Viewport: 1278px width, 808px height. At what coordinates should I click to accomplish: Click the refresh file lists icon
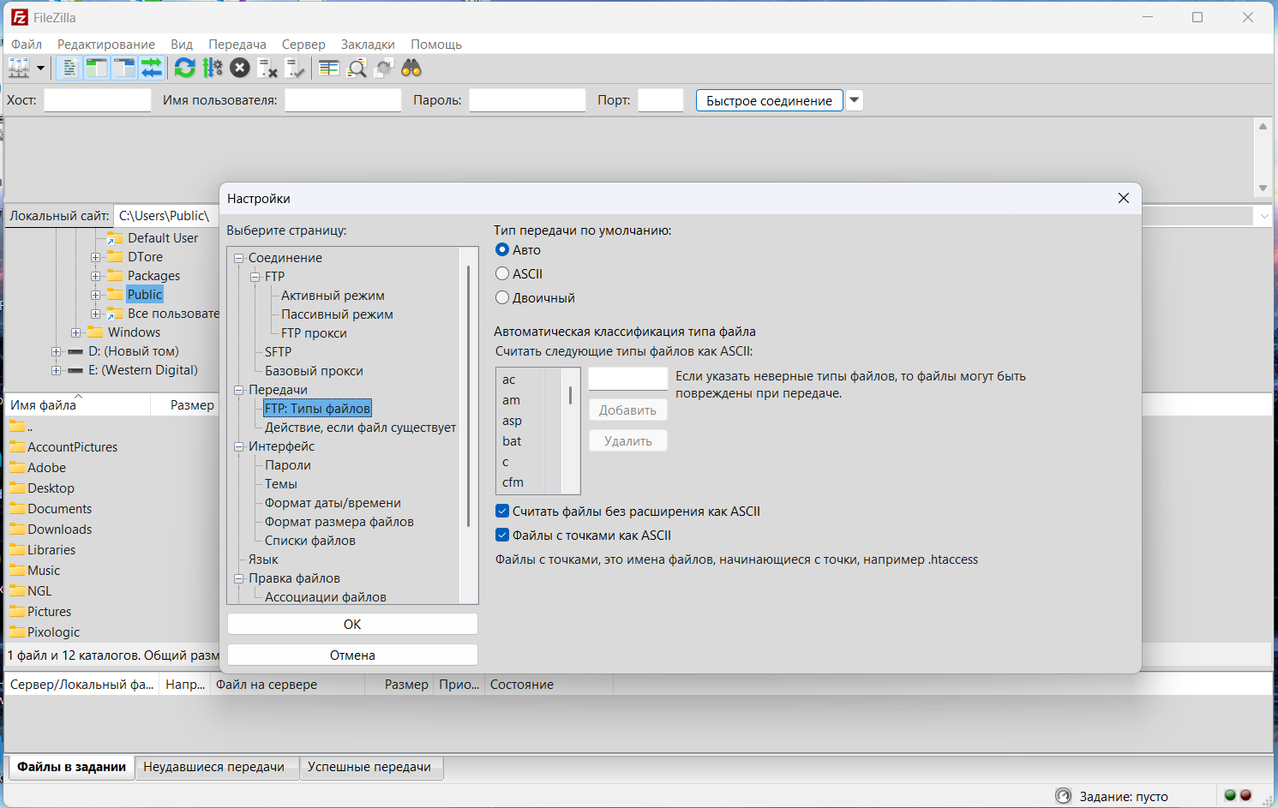click(184, 68)
